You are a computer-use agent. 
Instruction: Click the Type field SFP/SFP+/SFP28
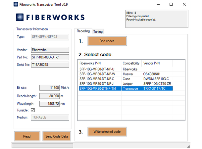[50, 37]
